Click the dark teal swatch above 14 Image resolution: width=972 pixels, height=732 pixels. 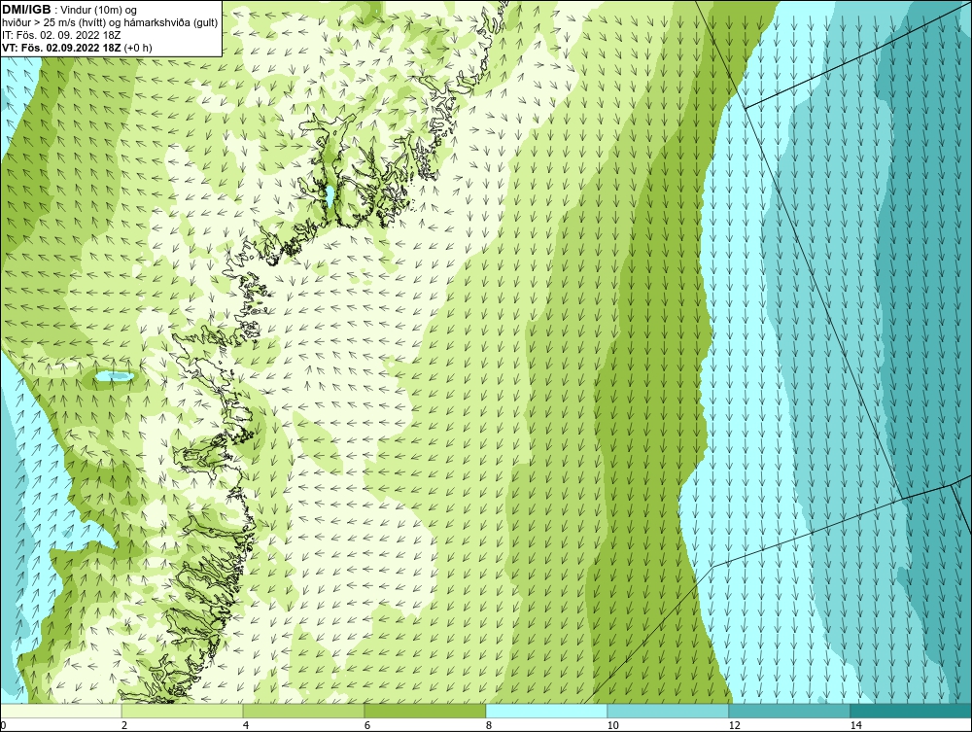click(x=912, y=711)
